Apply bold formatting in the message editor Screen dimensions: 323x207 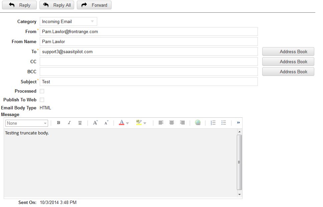coord(58,123)
